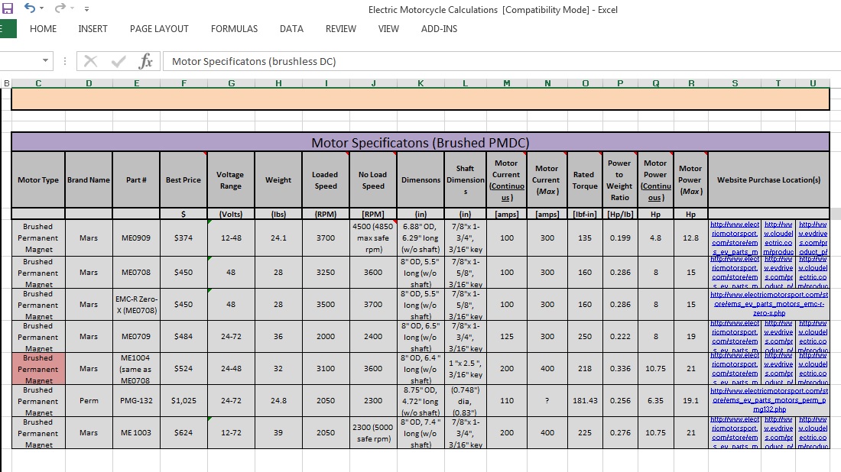Expand the Name Box dropdown arrow

(46, 60)
